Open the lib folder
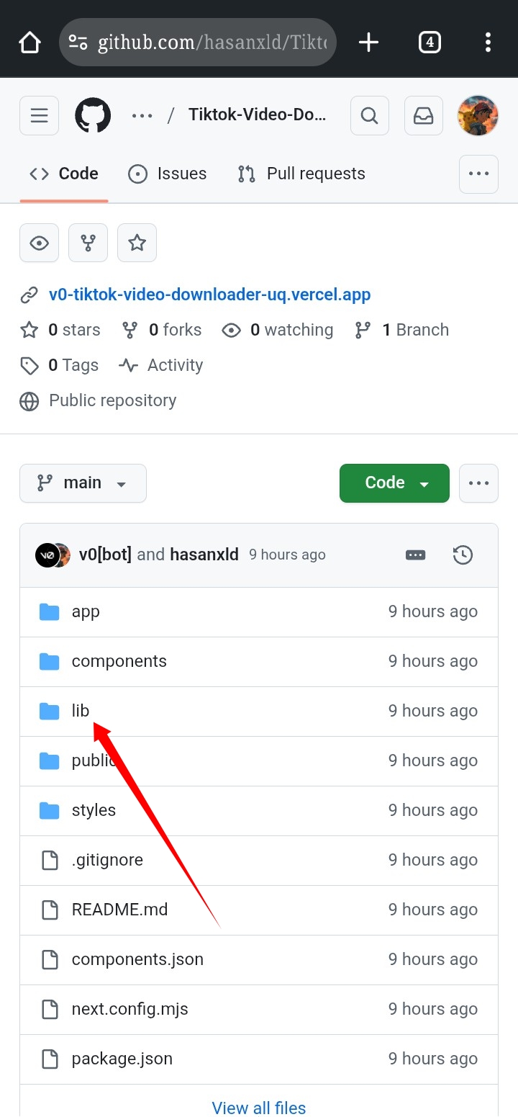Screen dimensions: 518x1117 (80, 711)
